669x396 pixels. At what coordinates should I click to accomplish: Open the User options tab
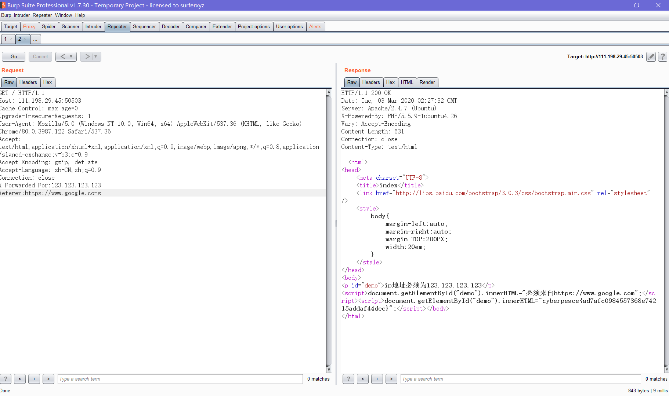[x=289, y=26]
